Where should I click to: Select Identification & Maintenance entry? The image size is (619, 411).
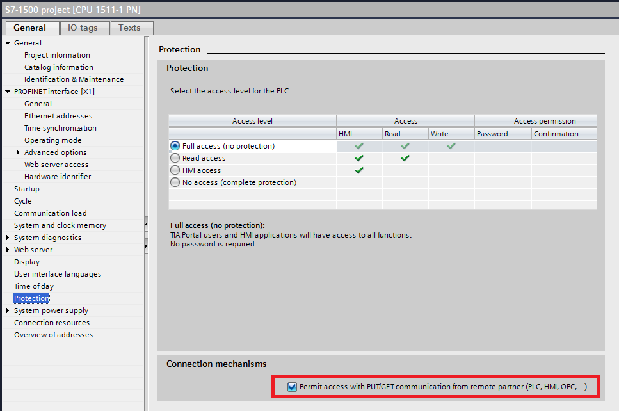[x=74, y=79]
